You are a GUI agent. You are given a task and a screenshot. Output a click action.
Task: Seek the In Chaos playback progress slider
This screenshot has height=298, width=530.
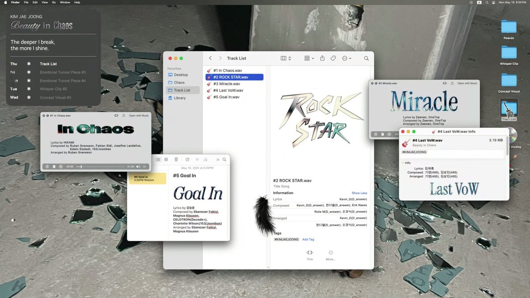click(x=100, y=166)
